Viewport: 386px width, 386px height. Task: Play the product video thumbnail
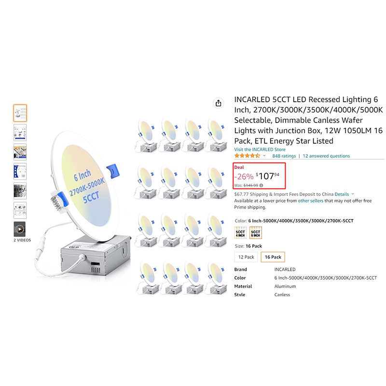click(x=20, y=229)
